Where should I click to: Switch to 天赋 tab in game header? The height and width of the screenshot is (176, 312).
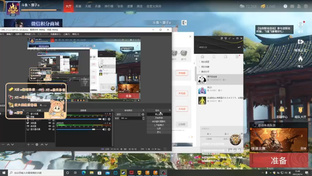[x=88, y=6]
